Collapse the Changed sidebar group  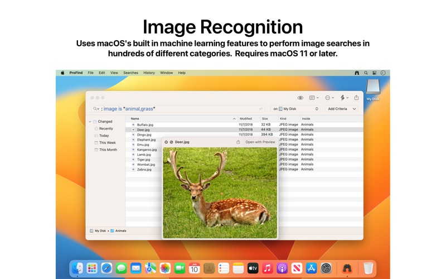tap(90, 122)
